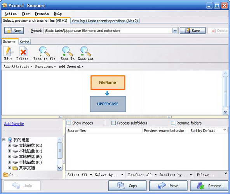This screenshot has width=230, height=194.
Task: Expand the 本地磁盘 (E:) drive
Action: click(9, 156)
